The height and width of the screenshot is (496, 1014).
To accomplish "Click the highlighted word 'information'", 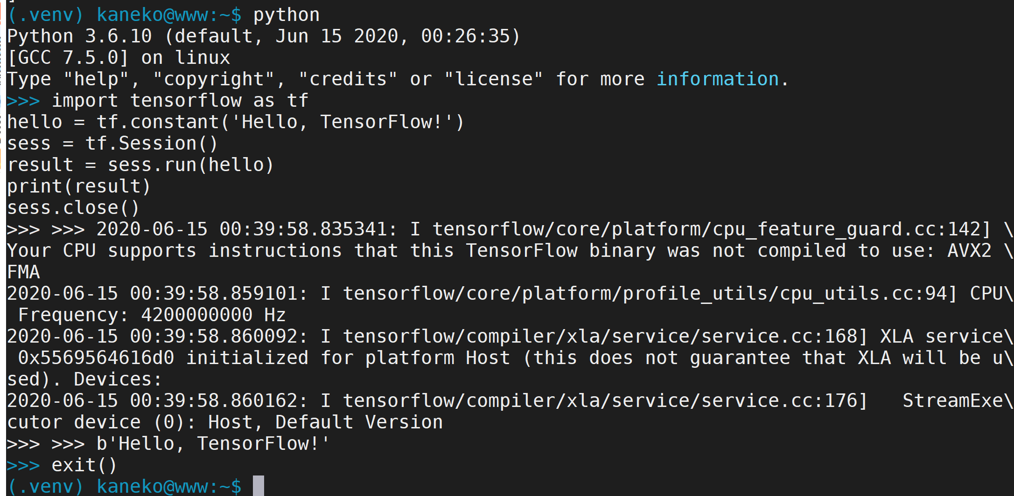I will (x=718, y=79).
